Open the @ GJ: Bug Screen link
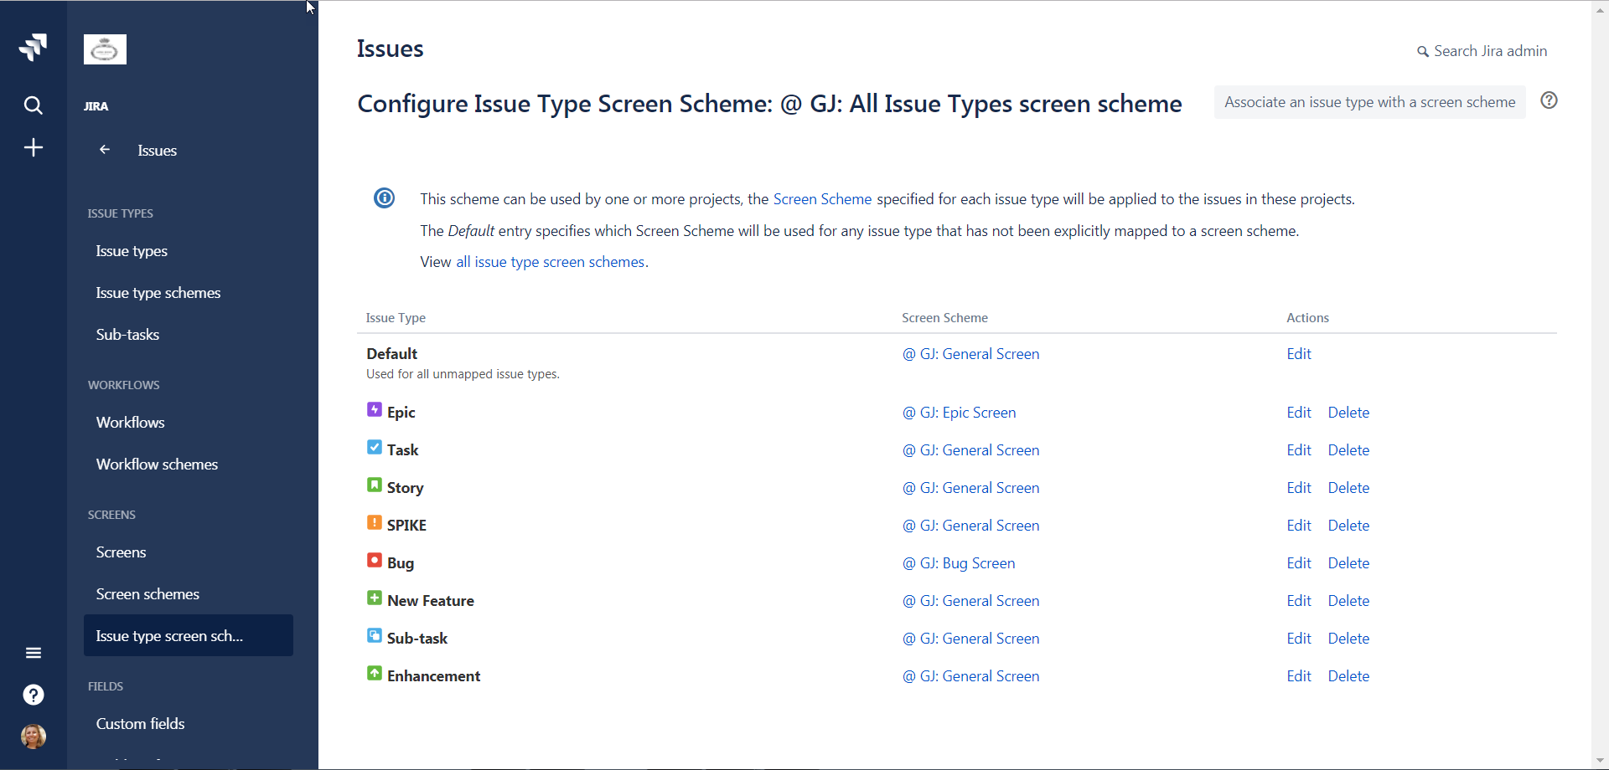This screenshot has width=1609, height=770. (959, 562)
